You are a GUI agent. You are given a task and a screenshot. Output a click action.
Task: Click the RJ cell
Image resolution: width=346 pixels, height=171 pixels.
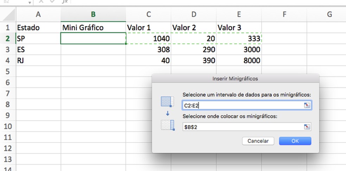38,60
